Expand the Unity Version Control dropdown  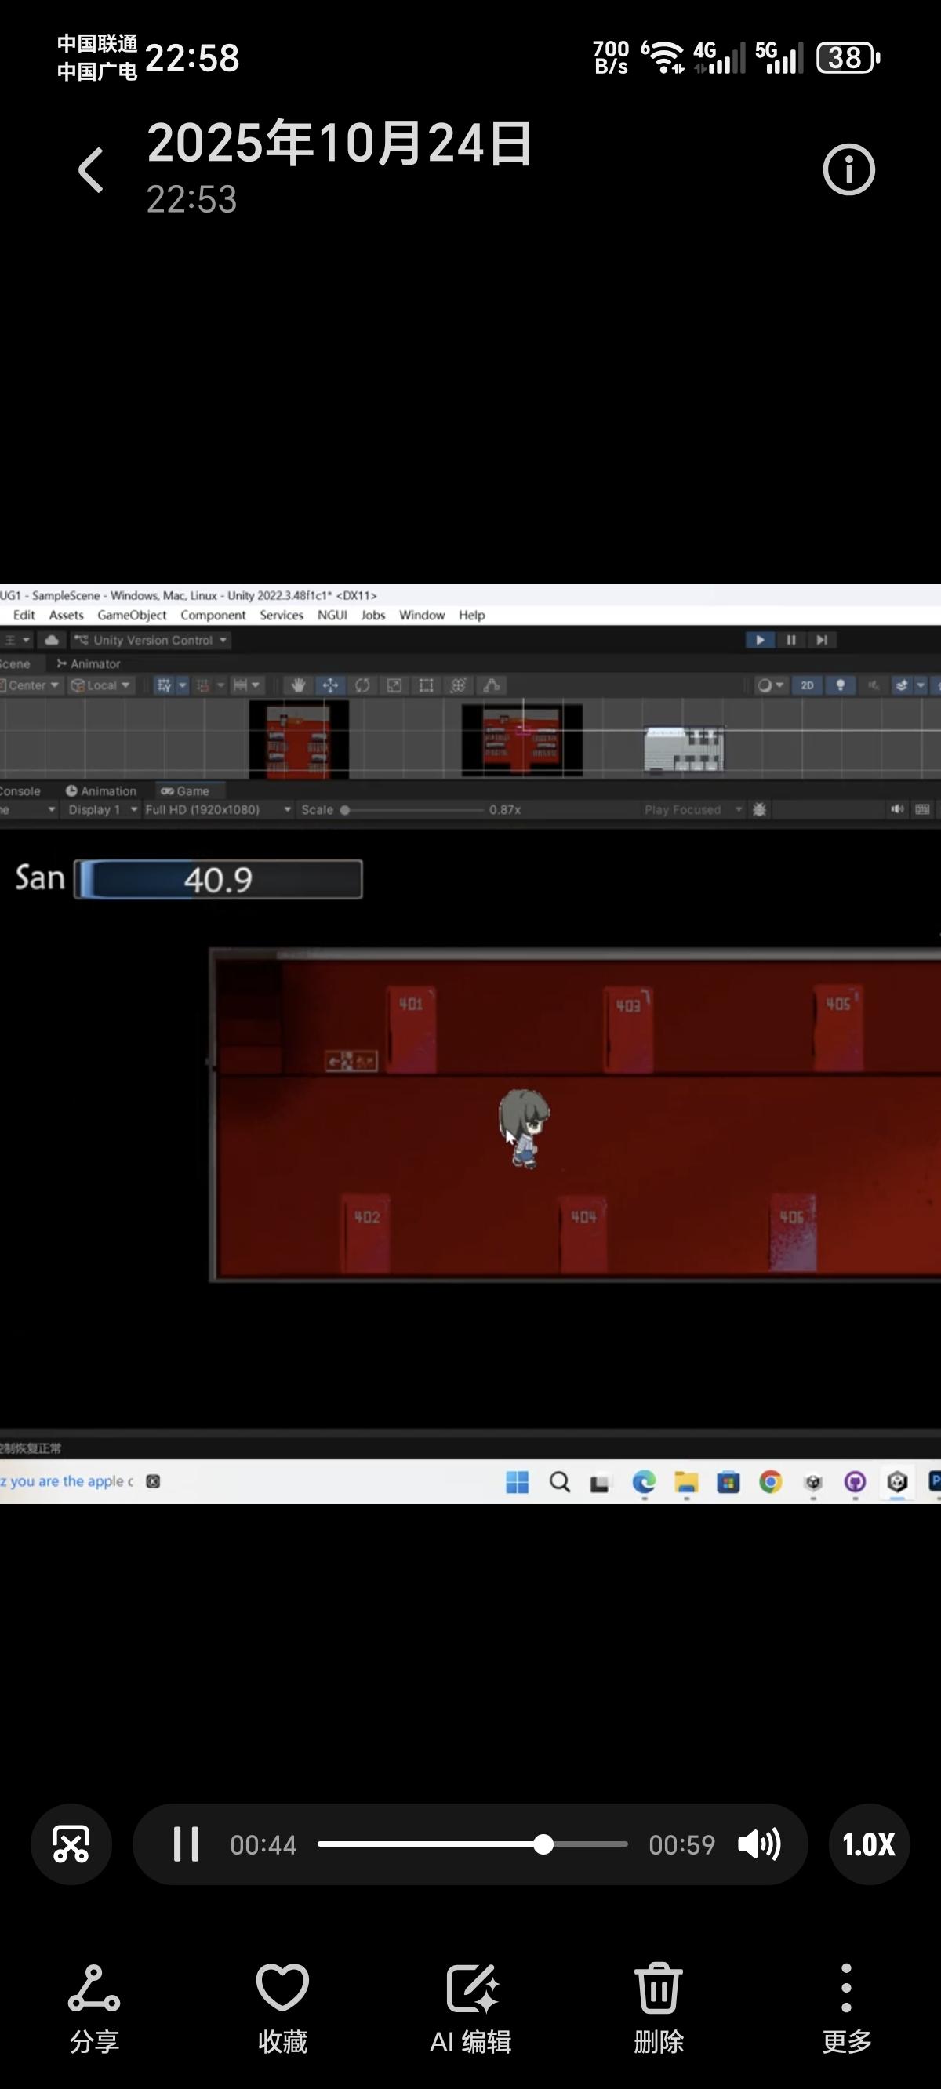coord(151,640)
